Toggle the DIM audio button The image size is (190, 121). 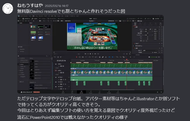[159, 57]
